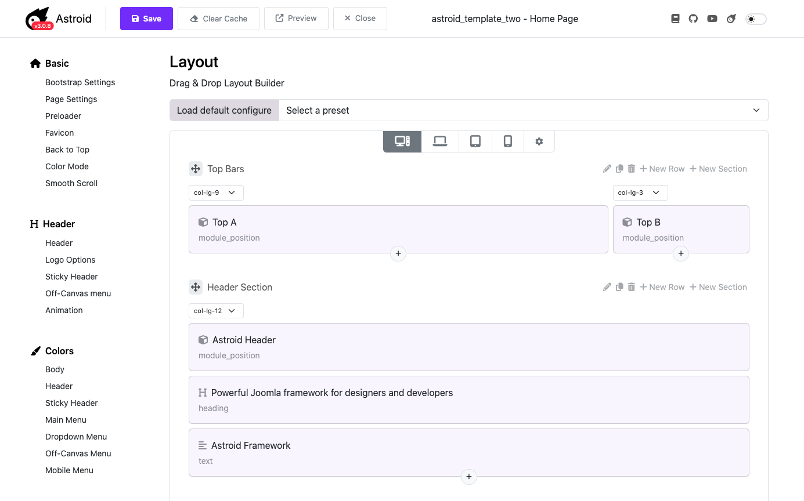Open Dropdown Menu colors settings

[76, 437]
